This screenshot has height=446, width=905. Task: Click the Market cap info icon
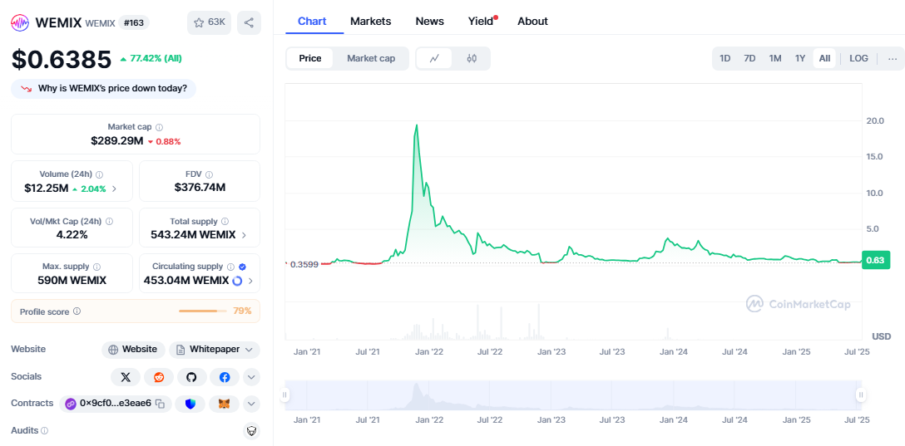point(160,127)
